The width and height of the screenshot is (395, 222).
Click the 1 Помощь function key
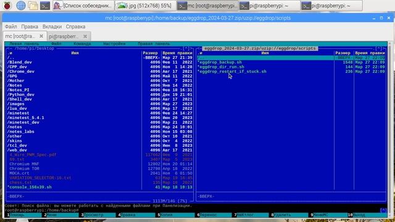[24, 215]
